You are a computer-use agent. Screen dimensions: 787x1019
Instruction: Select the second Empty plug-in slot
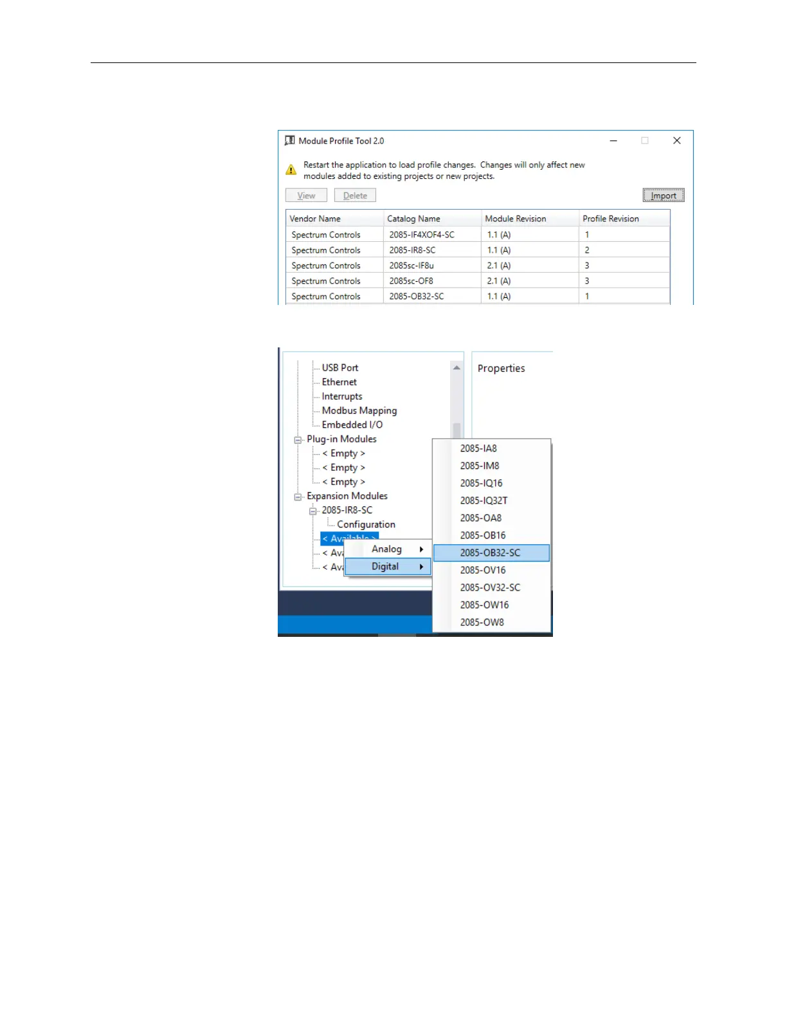click(344, 468)
